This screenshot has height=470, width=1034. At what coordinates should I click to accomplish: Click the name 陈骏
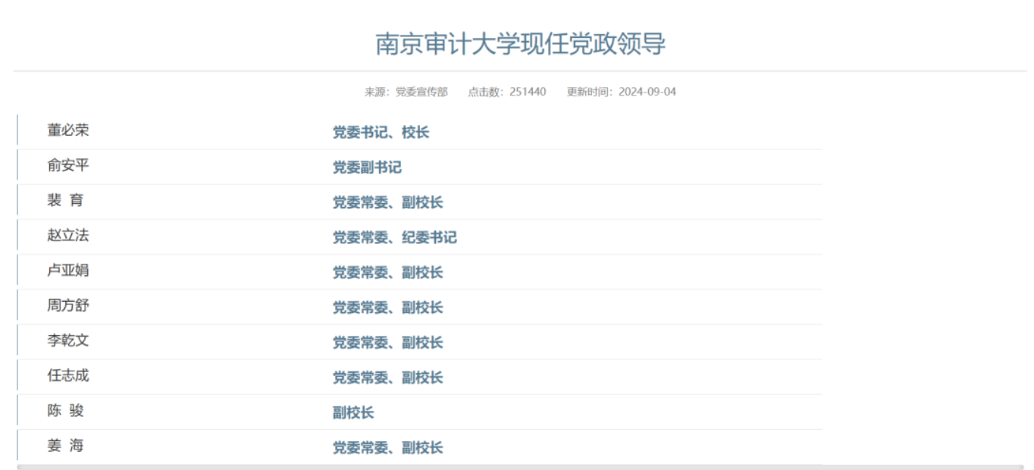click(x=65, y=411)
